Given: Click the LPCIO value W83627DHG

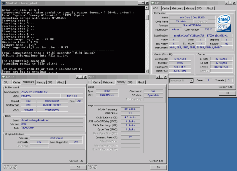Looking at the screenshot, I should pos(52,110).
